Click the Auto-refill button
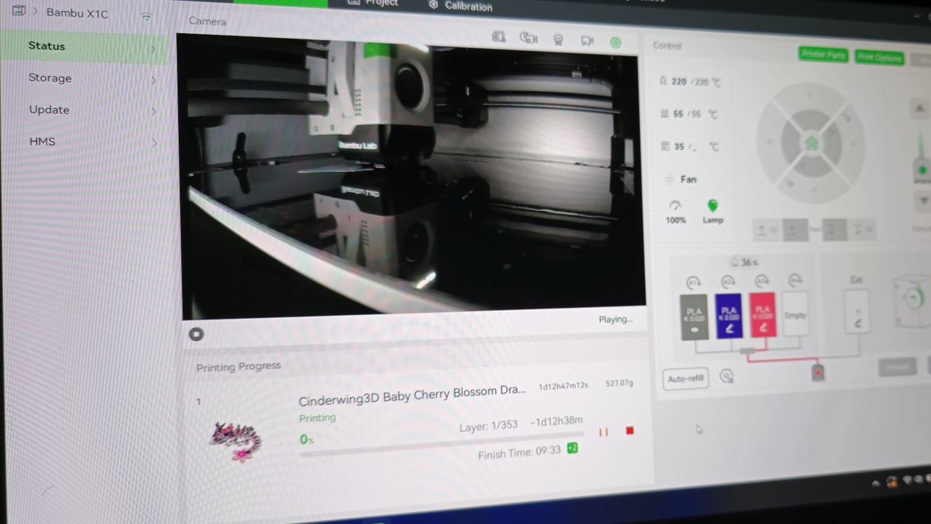This screenshot has height=524, width=931. pos(686,378)
